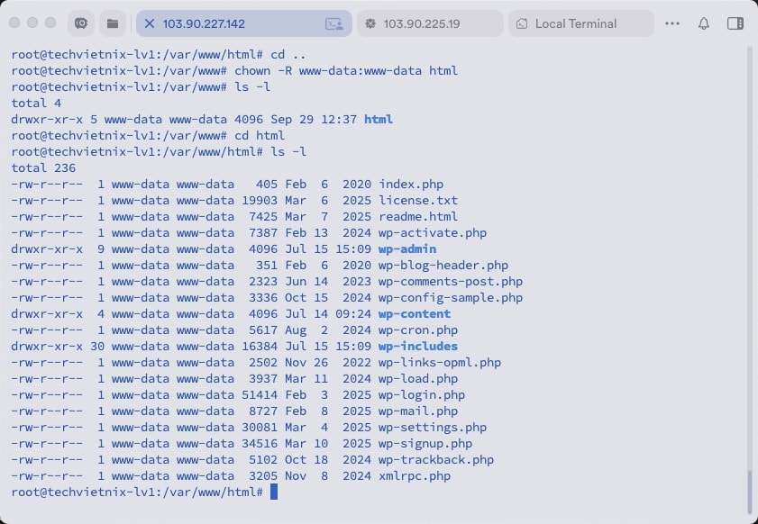Click the wp-includes directory name

coord(418,347)
